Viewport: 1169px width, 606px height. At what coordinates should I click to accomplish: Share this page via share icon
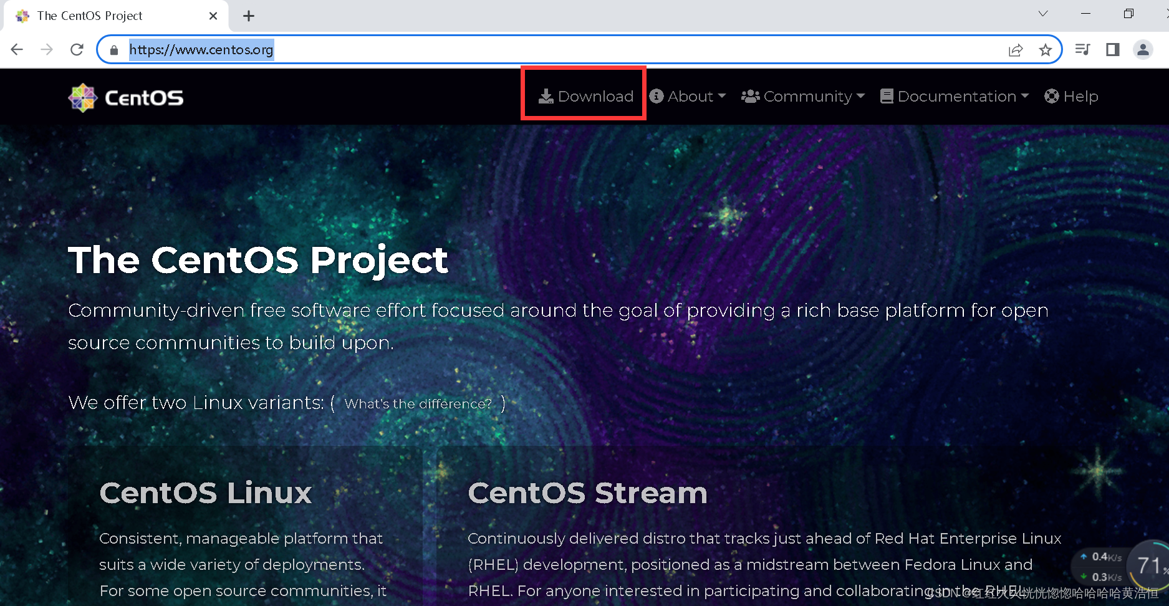(x=1016, y=50)
